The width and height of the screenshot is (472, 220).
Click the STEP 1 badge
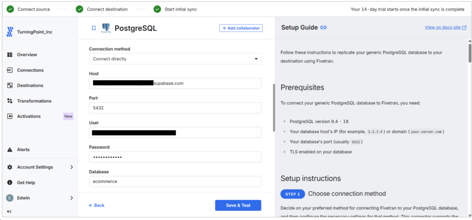[293, 194]
